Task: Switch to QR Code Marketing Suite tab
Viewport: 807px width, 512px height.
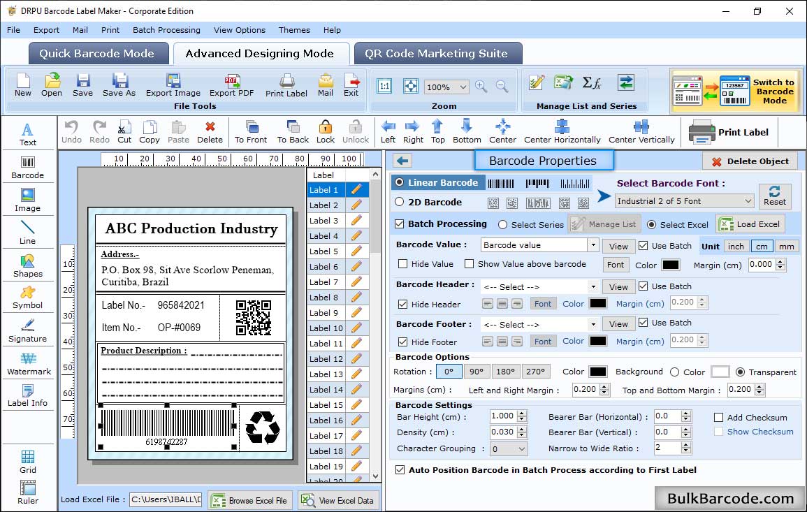Action: [x=438, y=54]
